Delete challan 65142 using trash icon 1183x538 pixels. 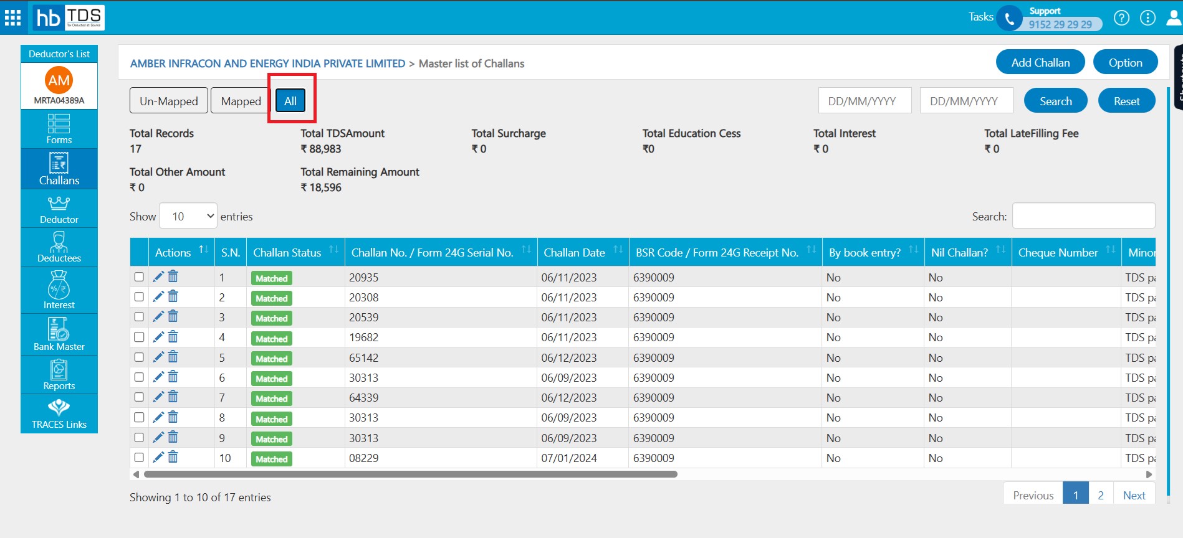click(x=173, y=357)
